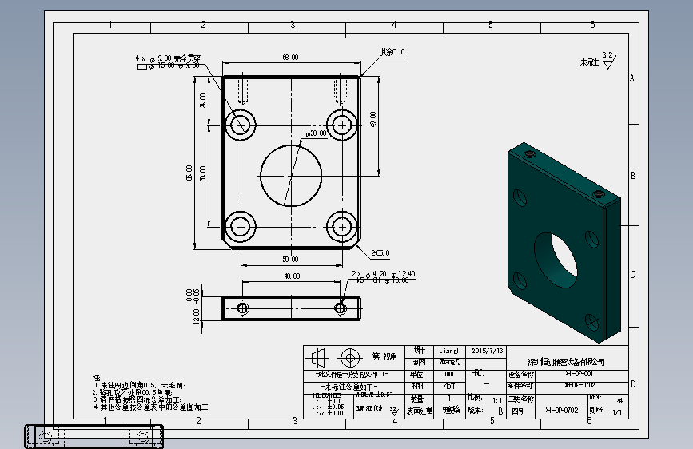Viewport: 693px width, 449px height.
Task: Select the page number 1/1 cell
Action: [x=617, y=412]
